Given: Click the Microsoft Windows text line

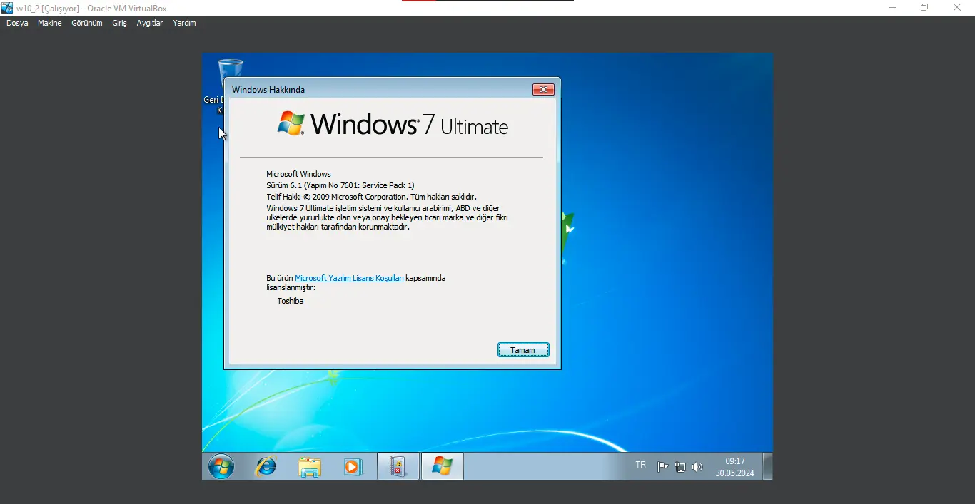Looking at the screenshot, I should [x=299, y=174].
